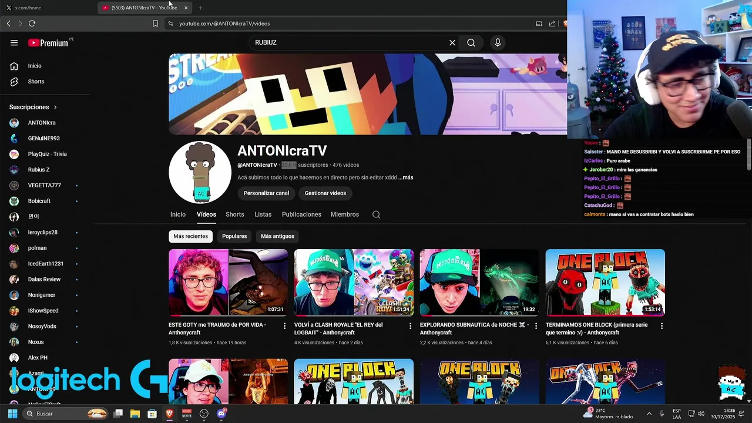Play the EXPLORANDO SUBNAUTICA DE NOCHE thumbnail

[479, 283]
